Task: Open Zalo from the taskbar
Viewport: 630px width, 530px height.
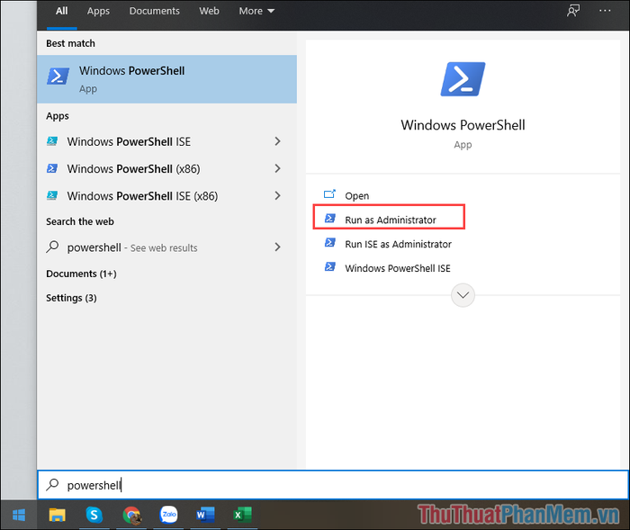Action: tap(169, 515)
